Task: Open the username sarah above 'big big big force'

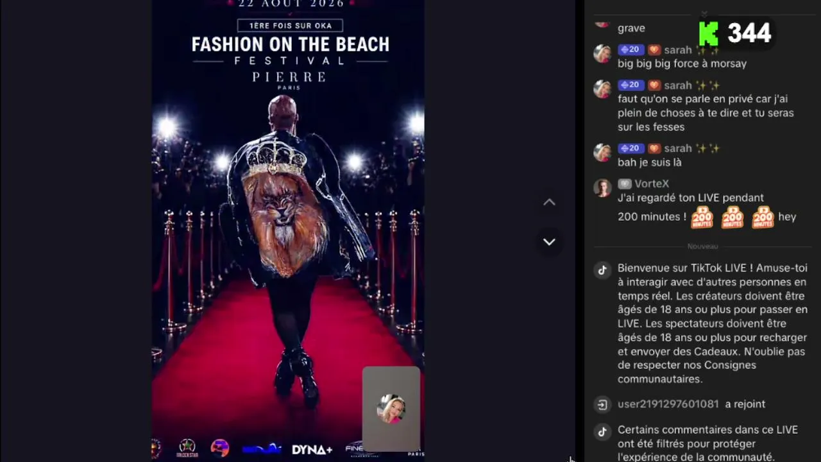Action: click(x=677, y=49)
